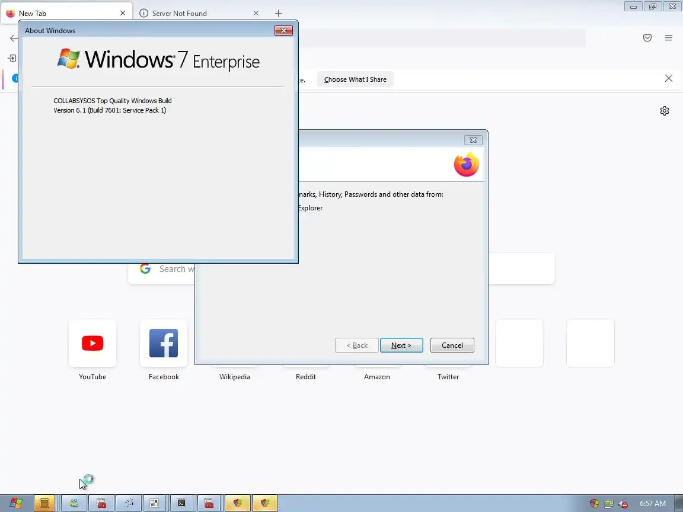Image resolution: width=683 pixels, height=512 pixels.
Task: Open the yellow file manager taskbar icon
Action: (44, 503)
